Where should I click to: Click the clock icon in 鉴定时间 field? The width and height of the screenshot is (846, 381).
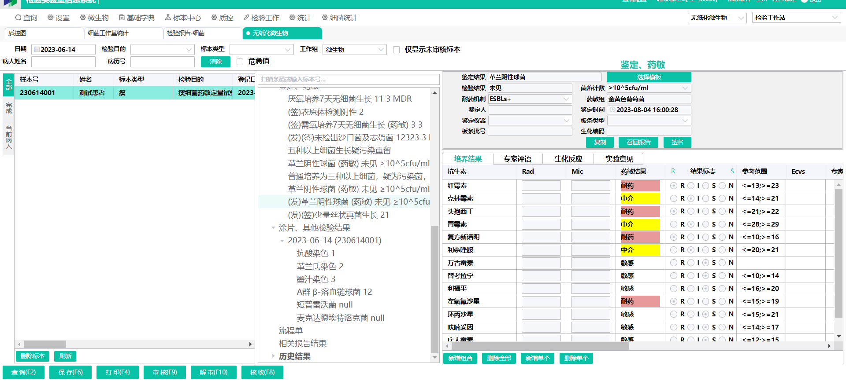tap(612, 110)
